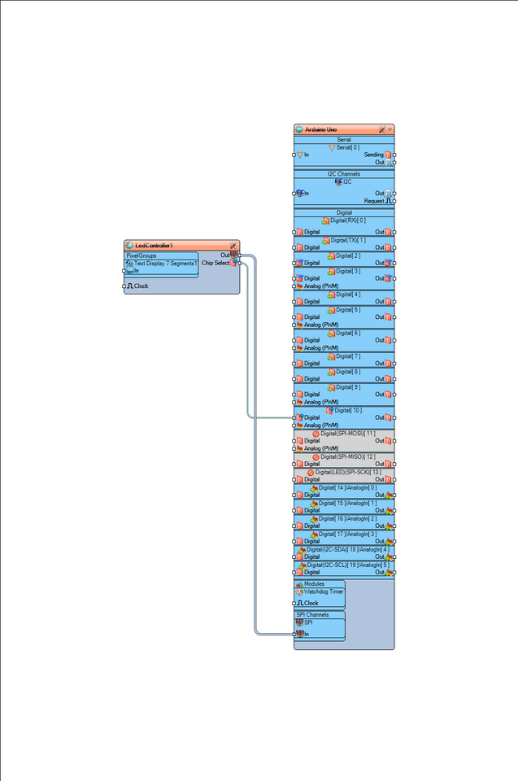Click the Digital[10] Digital input pin
The height and width of the screenshot is (781, 518).
point(294,417)
